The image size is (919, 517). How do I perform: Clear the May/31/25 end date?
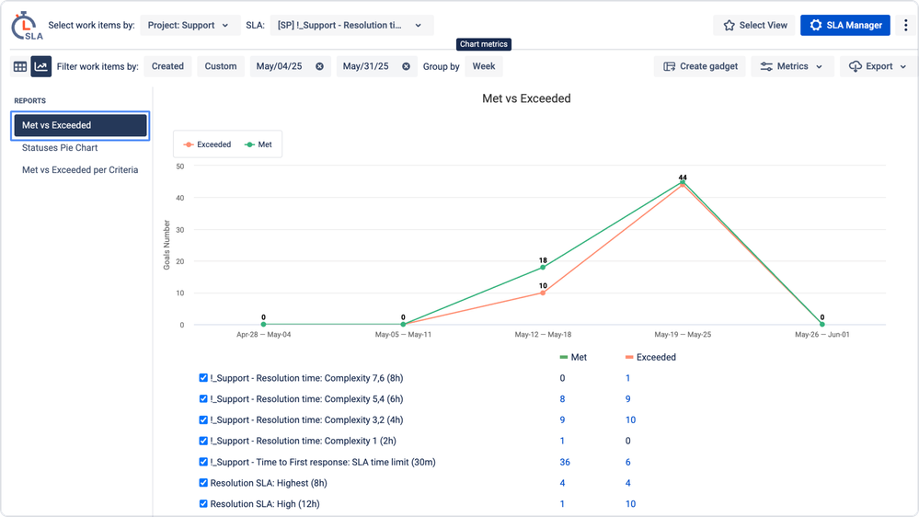click(x=406, y=66)
